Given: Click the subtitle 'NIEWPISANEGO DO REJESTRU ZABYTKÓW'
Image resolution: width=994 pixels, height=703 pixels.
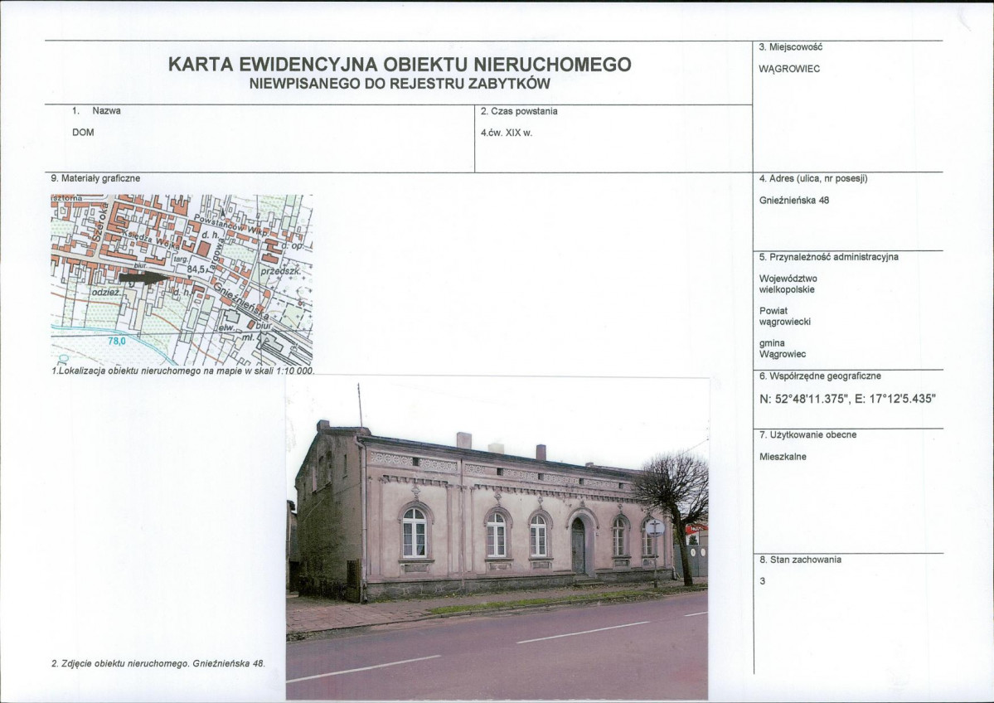Looking at the screenshot, I should (400, 84).
